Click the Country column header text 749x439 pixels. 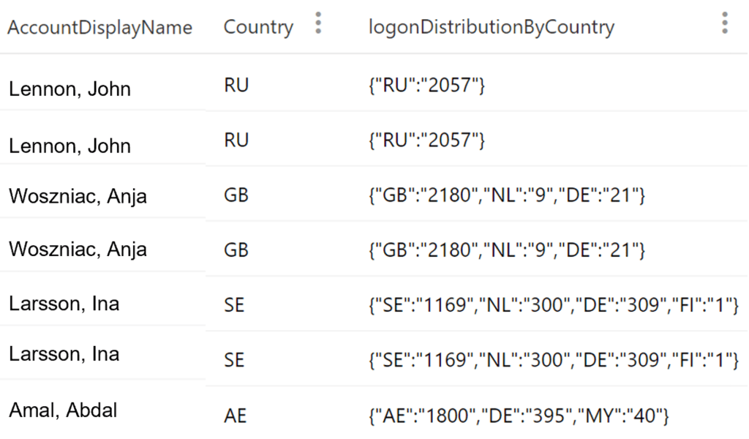tap(258, 28)
